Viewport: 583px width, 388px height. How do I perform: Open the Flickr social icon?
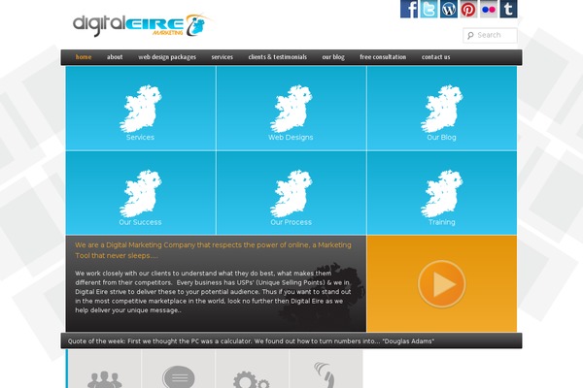[x=489, y=9]
